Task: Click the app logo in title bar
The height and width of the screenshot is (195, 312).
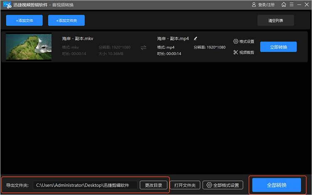Action: pos(7,5)
